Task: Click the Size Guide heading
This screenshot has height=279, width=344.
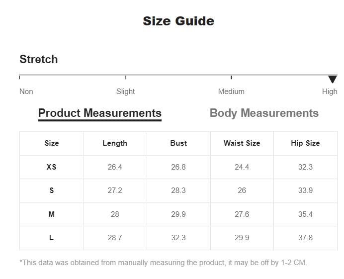Action: pos(178,21)
